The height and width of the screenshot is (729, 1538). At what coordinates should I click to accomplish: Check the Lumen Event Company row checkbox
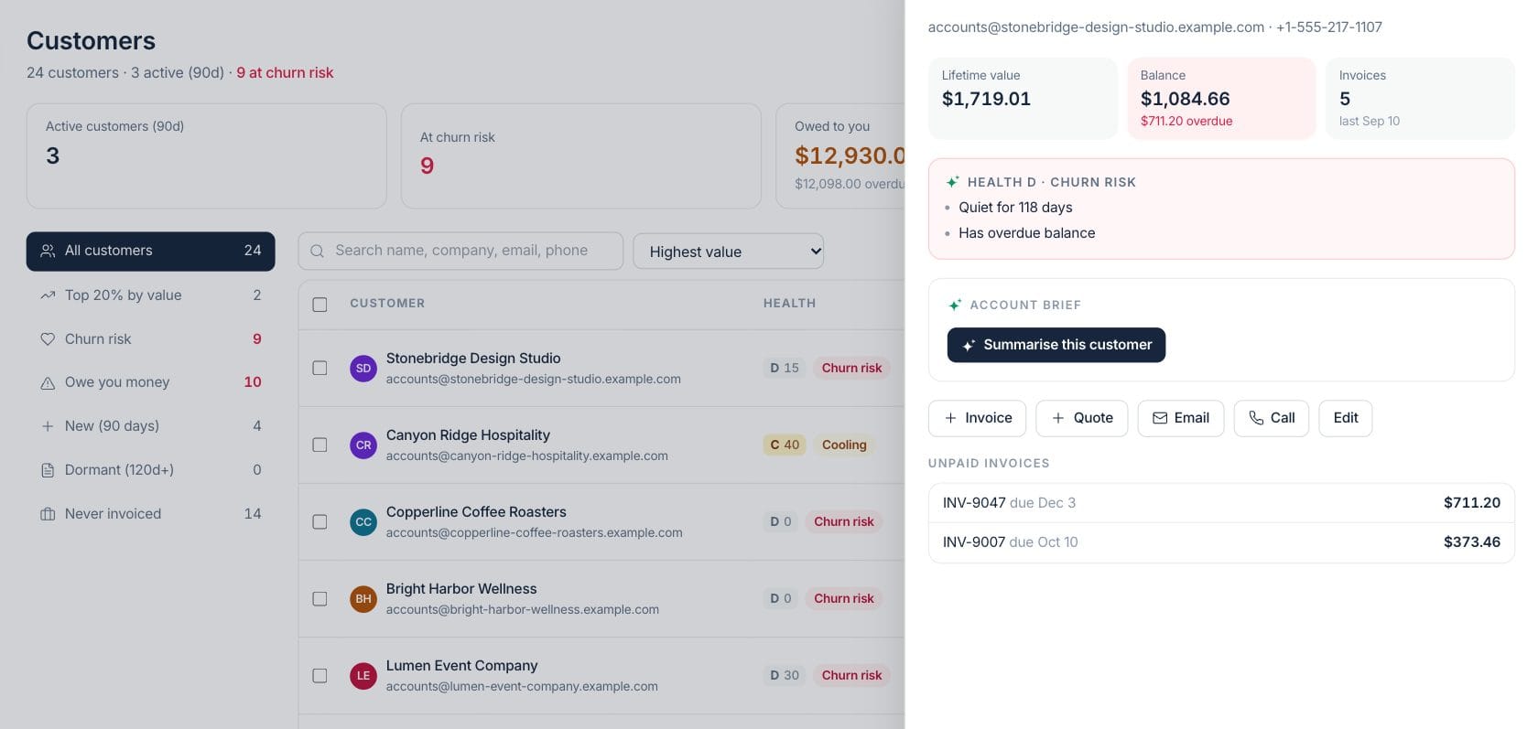320,675
